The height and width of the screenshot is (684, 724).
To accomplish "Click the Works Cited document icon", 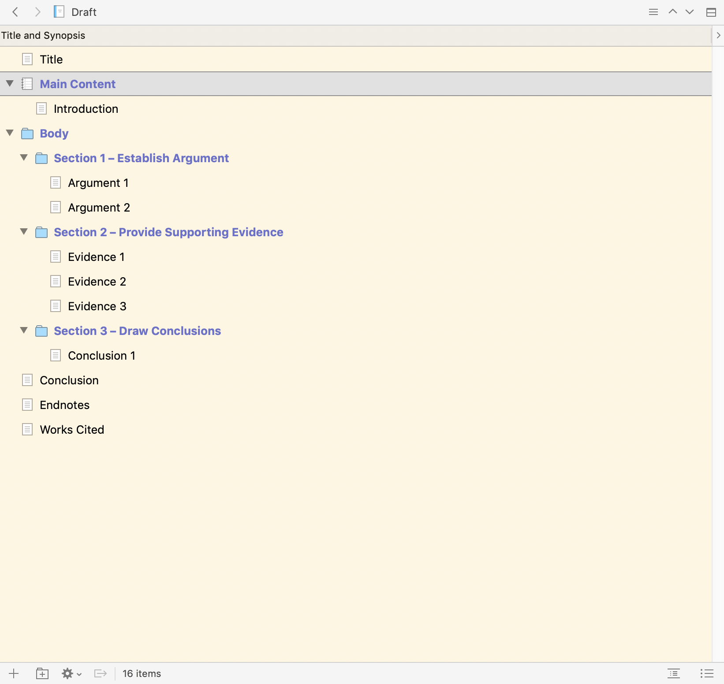I will click(27, 429).
